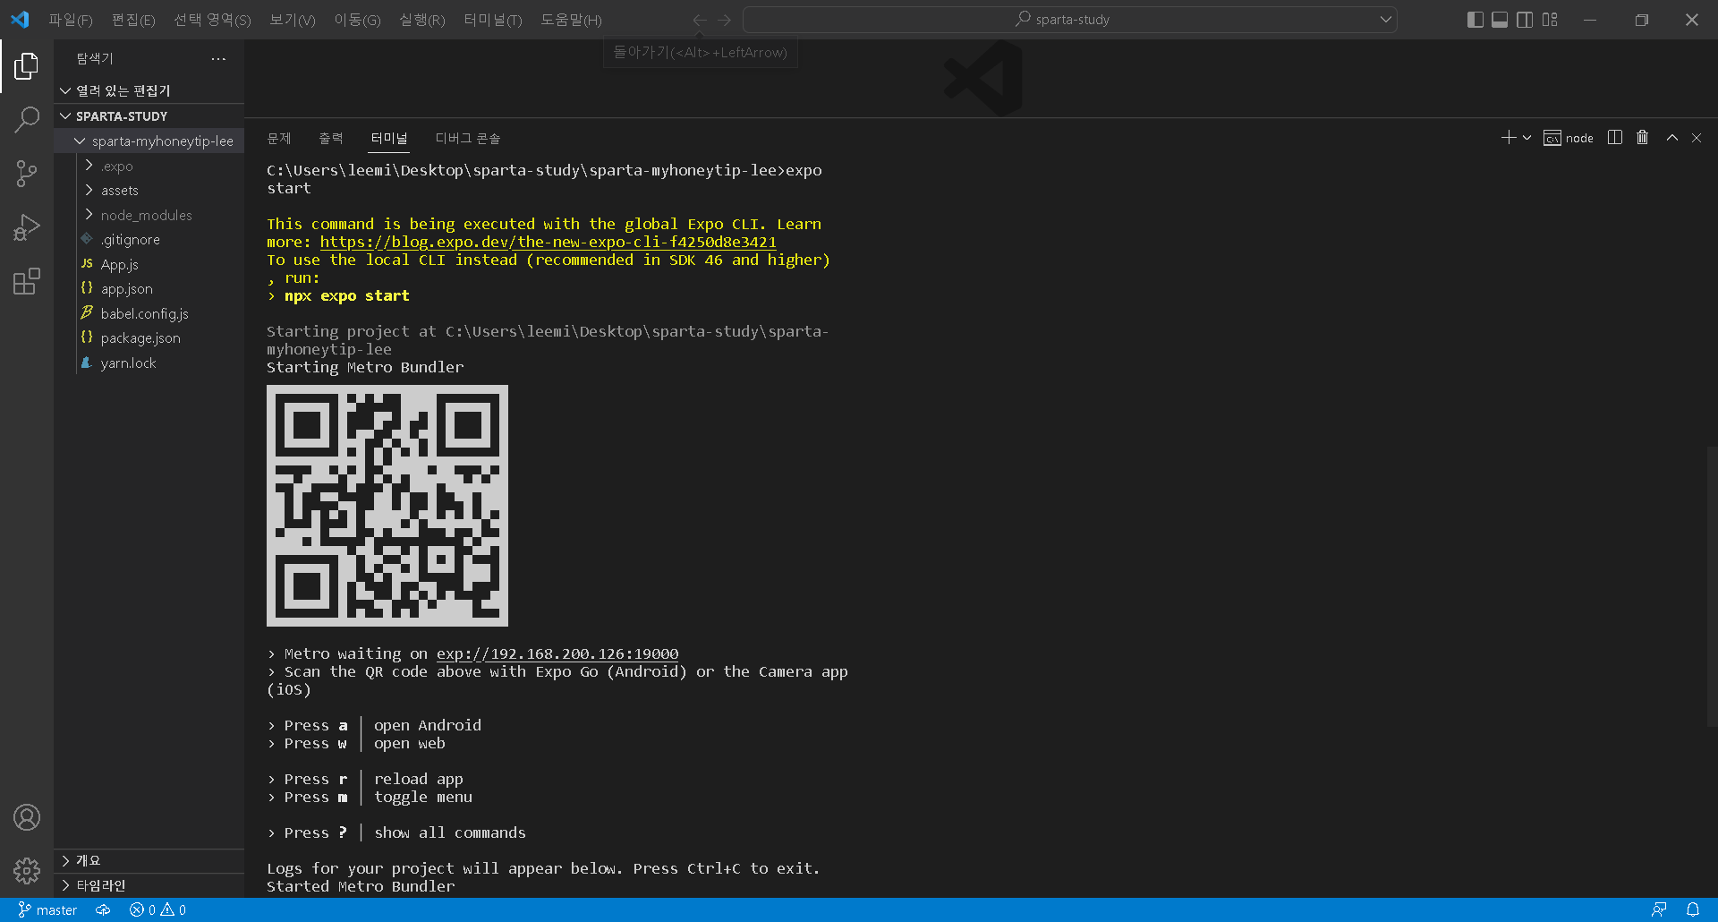Split the terminal
Screen dimensions: 1718x922
coord(1615,138)
